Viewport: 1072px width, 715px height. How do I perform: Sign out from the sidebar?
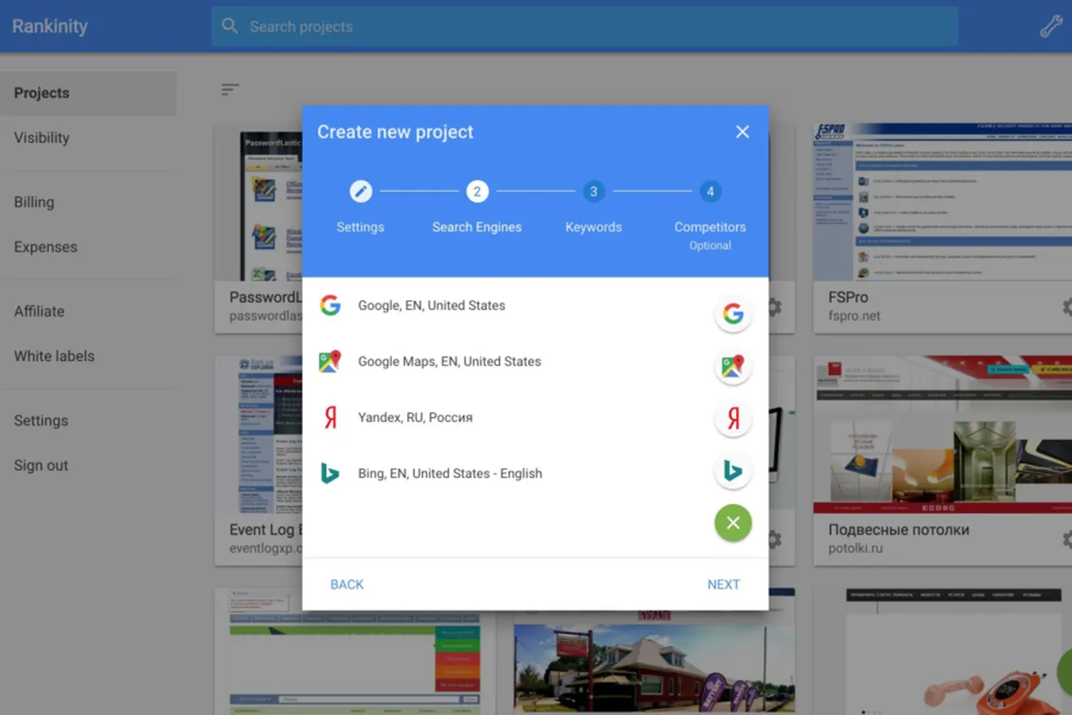[x=88, y=465]
